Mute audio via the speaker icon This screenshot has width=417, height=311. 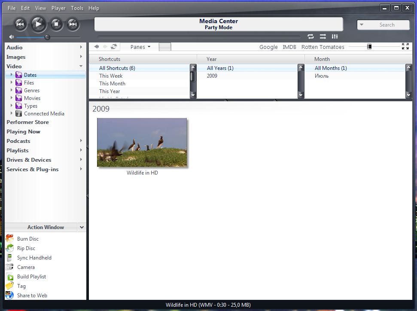[x=11, y=37]
